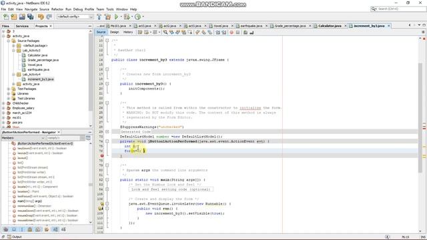Collapse code fold at line 74
Screen dimensions: 427x240
click(x=107, y=141)
